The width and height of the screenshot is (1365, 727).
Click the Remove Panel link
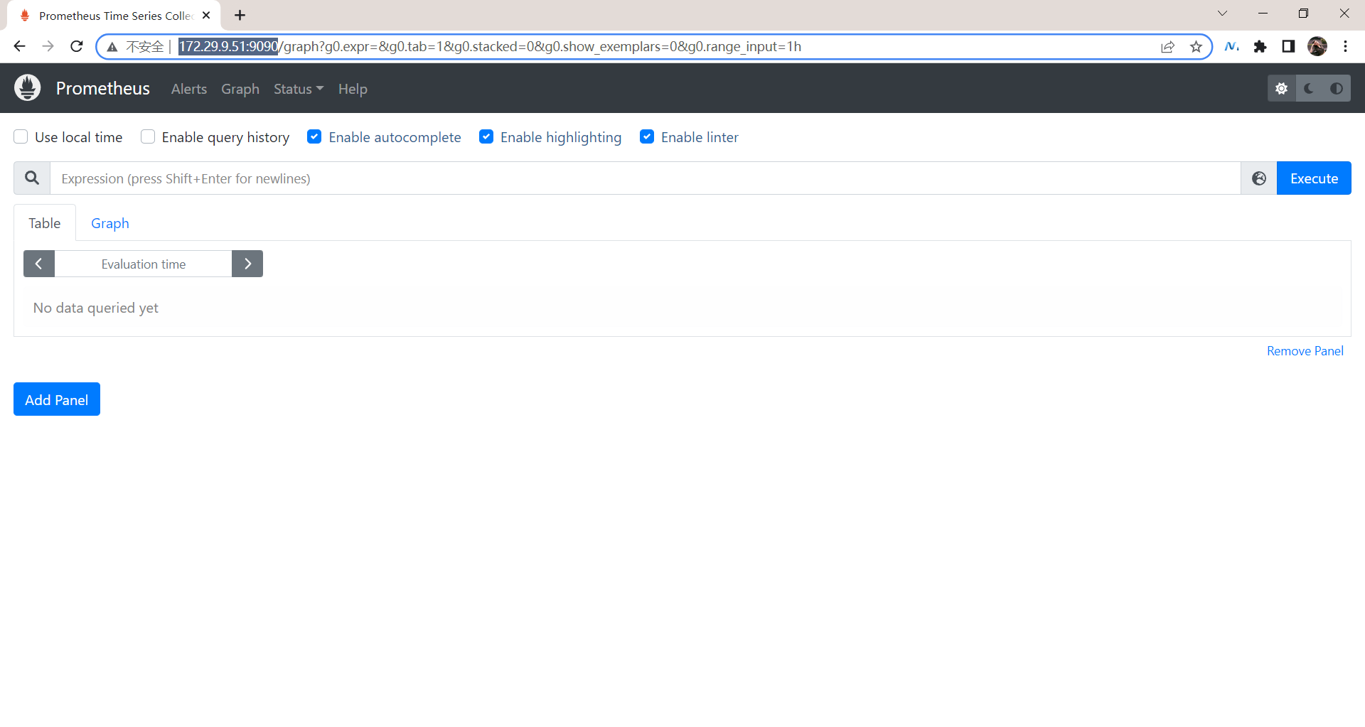(x=1305, y=351)
